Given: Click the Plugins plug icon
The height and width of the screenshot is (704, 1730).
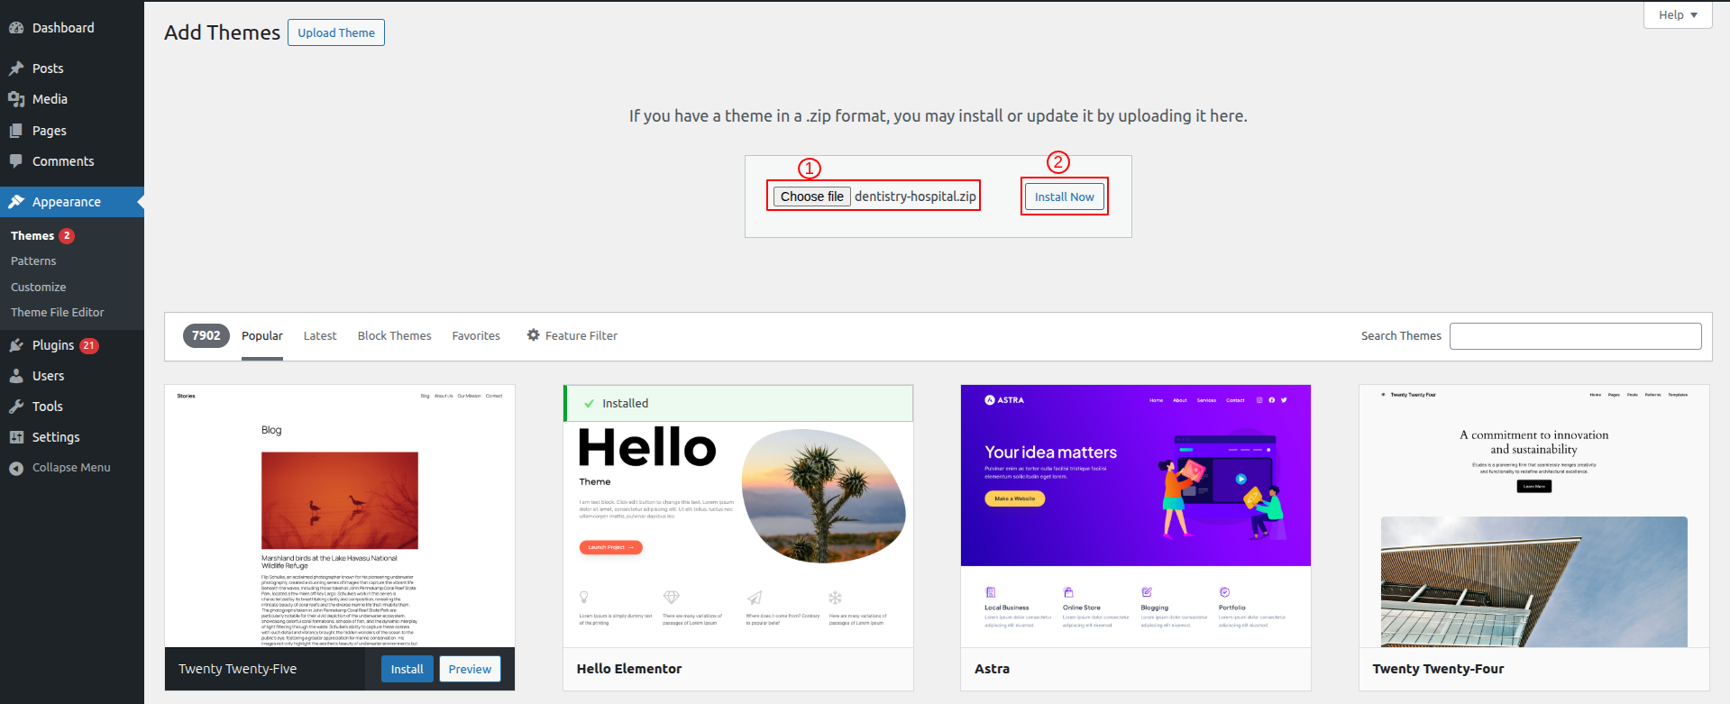Looking at the screenshot, I should pos(16,345).
